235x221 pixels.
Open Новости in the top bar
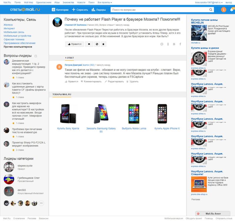click(81, 3)
